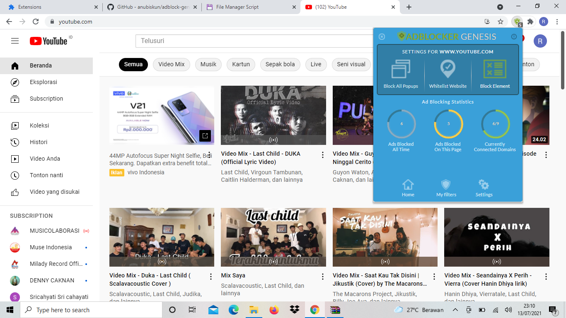Open the vivo V21 ad thumbnail
This screenshot has width=566, height=318.
pyautogui.click(x=162, y=115)
